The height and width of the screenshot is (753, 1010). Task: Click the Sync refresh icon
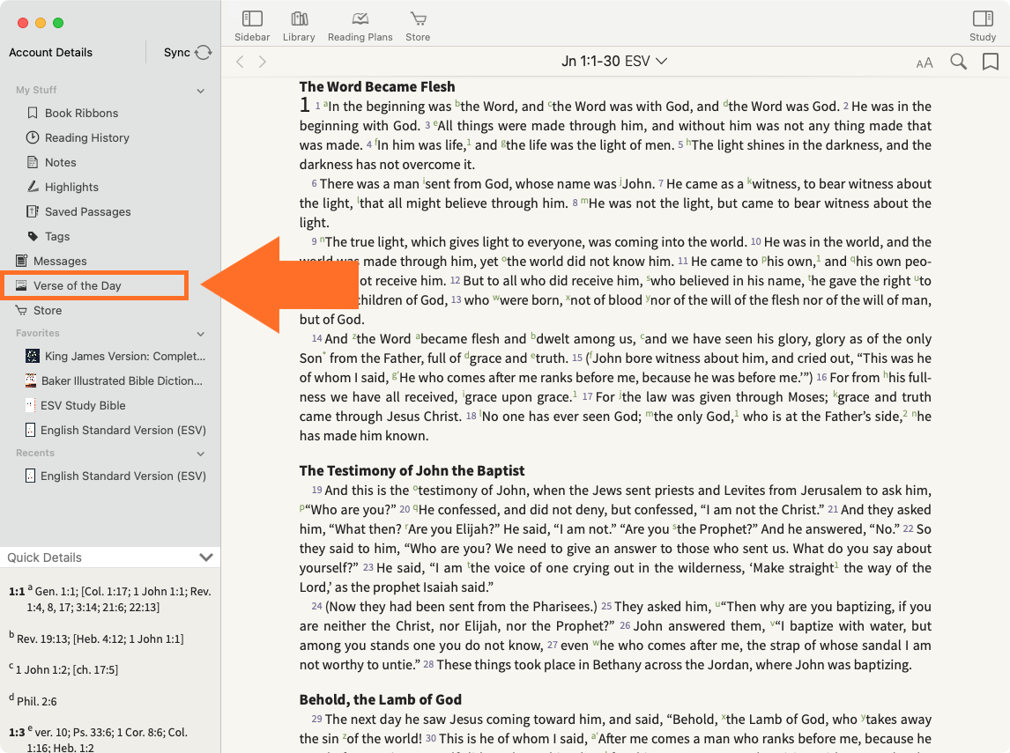click(204, 52)
